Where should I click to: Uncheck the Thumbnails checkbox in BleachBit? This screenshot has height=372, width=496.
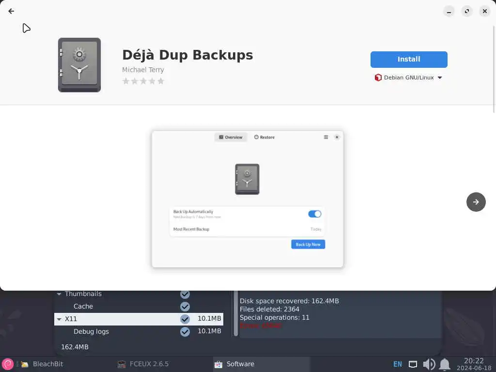click(185, 294)
